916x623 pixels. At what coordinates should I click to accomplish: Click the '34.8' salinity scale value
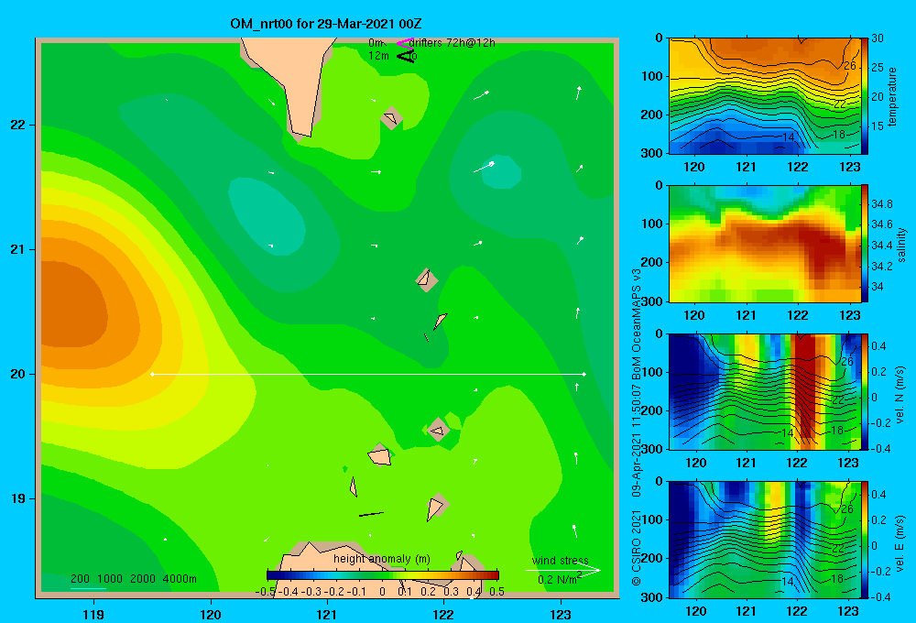[881, 204]
